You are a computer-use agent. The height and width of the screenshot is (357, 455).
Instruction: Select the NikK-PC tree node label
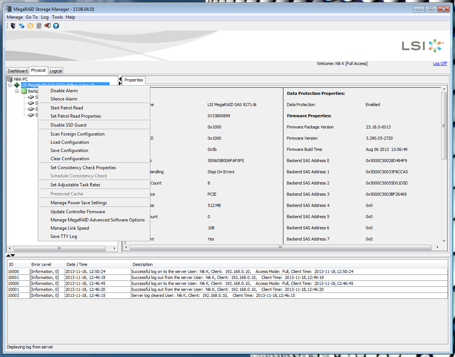point(21,79)
